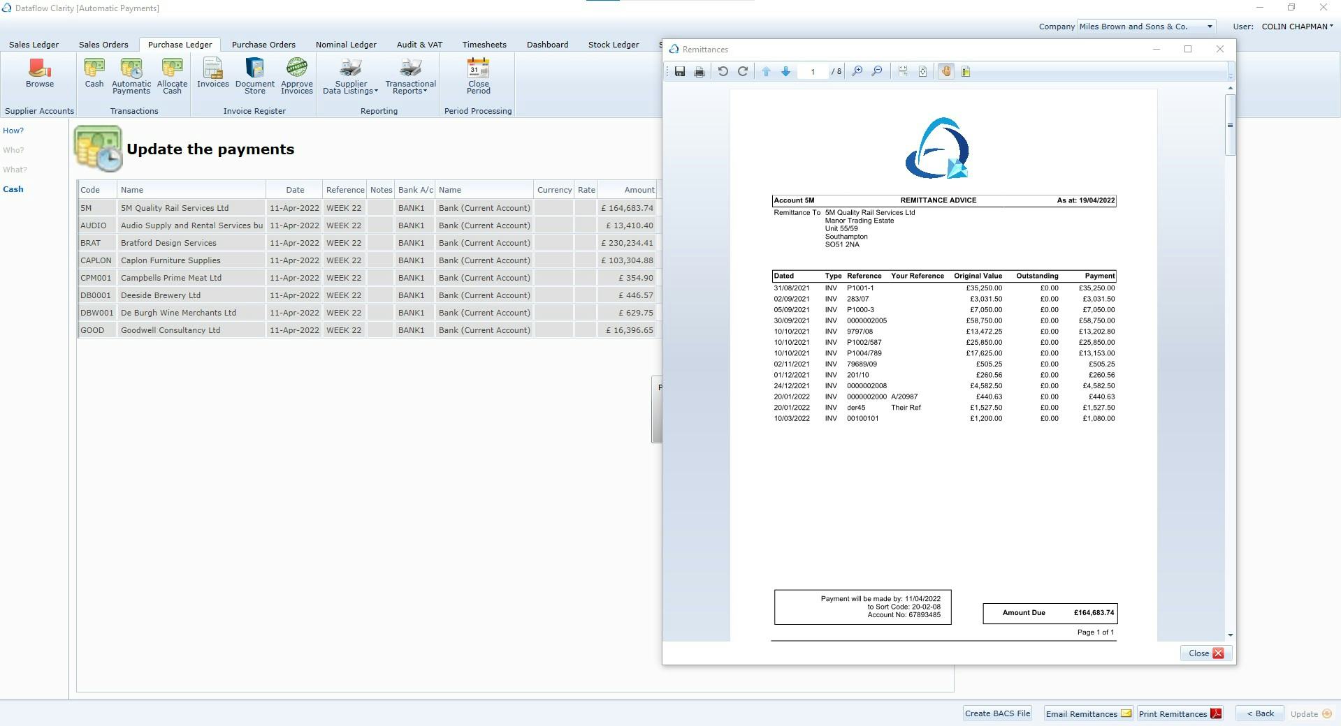Fit remittance page to width
The image size is (1341, 726).
coord(903,71)
